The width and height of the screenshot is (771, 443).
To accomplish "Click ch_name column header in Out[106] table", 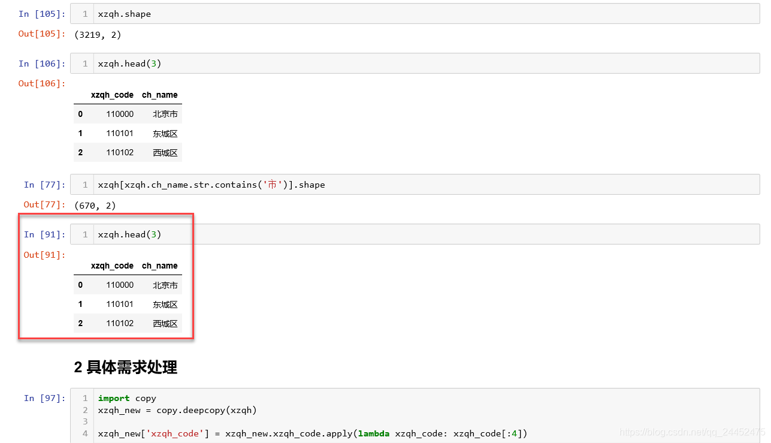I will (160, 95).
